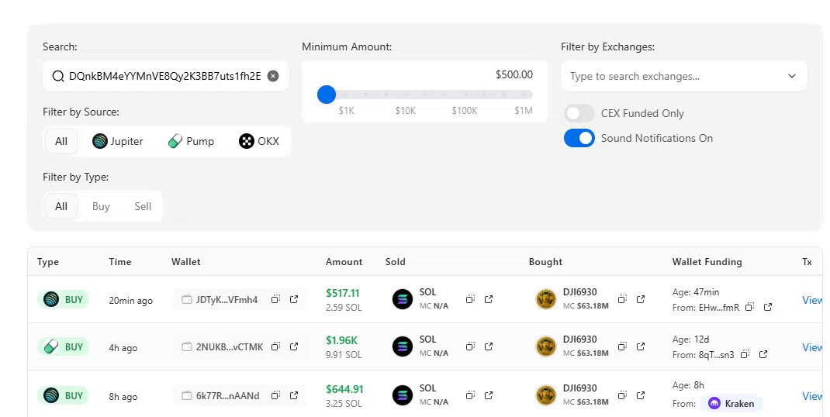Copy SOL token address in 8h ago row

click(x=470, y=395)
